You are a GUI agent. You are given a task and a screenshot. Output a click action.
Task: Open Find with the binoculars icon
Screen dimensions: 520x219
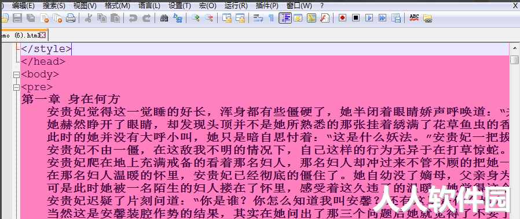click(164, 18)
